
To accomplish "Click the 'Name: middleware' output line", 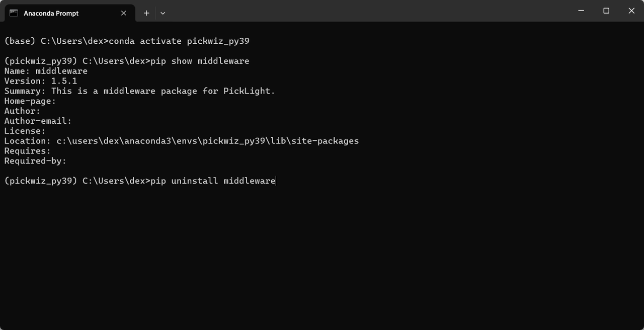I will pyautogui.click(x=46, y=71).
